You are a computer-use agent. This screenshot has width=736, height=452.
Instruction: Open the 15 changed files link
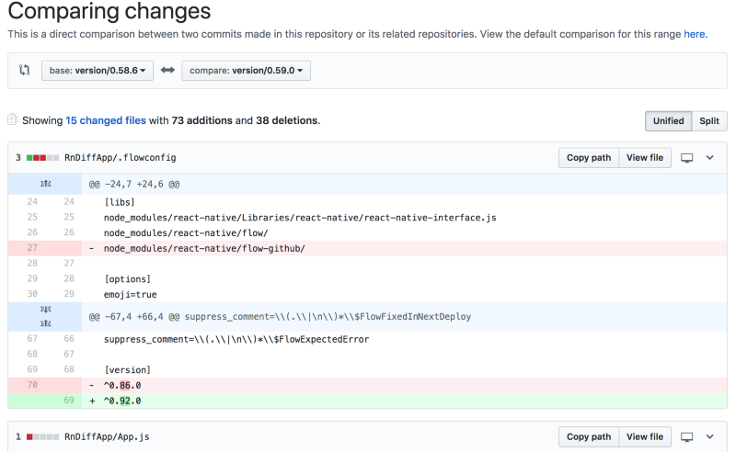(x=106, y=120)
